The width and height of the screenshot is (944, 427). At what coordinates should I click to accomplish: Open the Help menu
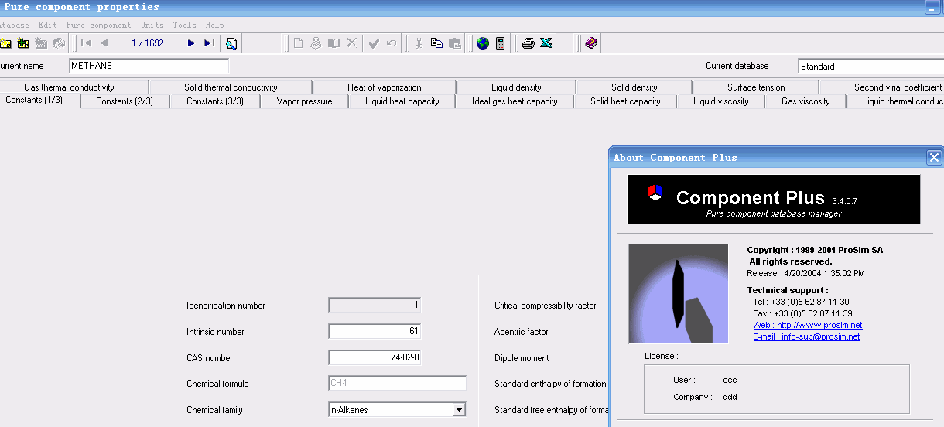click(214, 26)
